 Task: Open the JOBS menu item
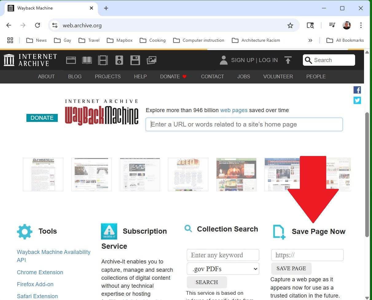tap(244, 77)
